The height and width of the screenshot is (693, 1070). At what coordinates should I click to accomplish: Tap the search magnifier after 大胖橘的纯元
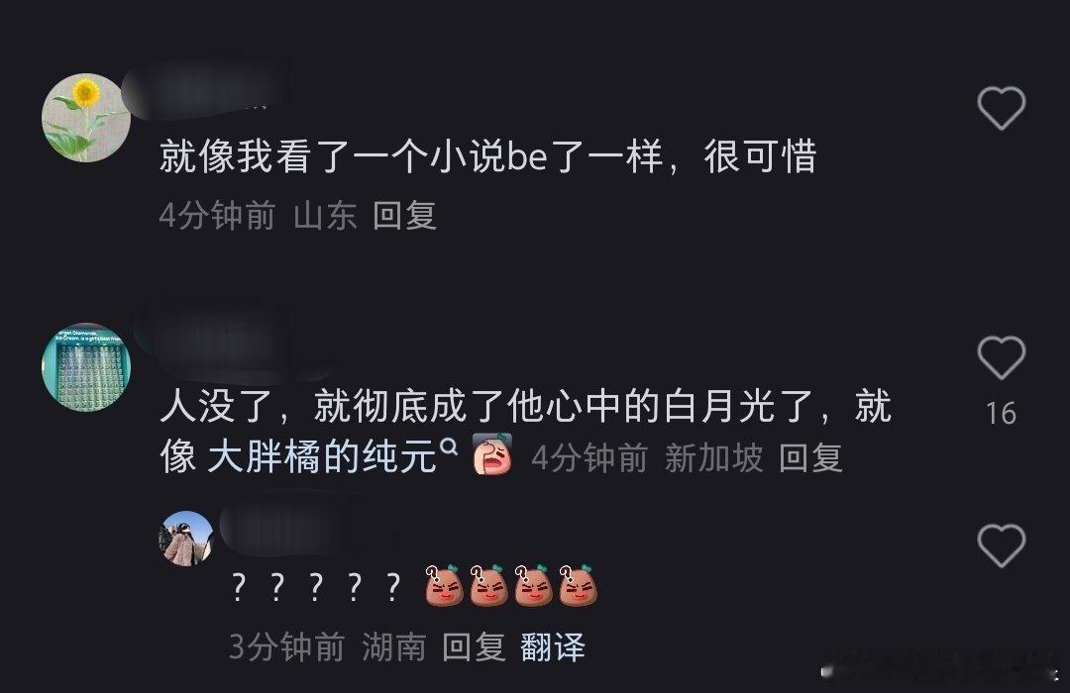tap(449, 447)
